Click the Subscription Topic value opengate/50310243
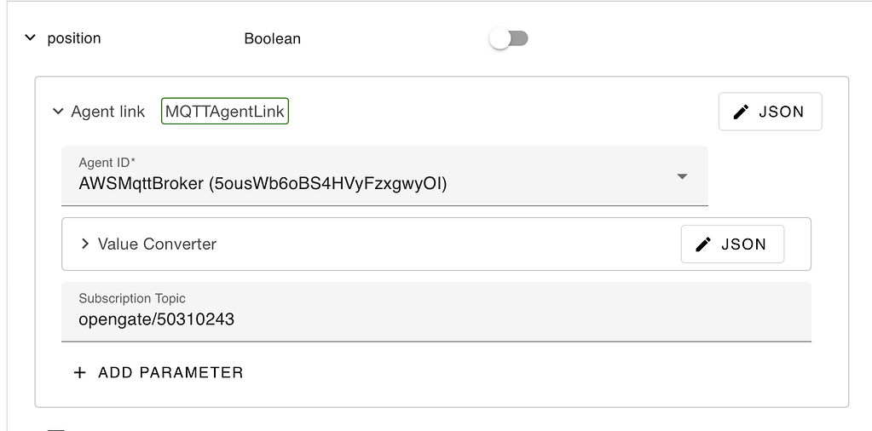 click(x=156, y=319)
